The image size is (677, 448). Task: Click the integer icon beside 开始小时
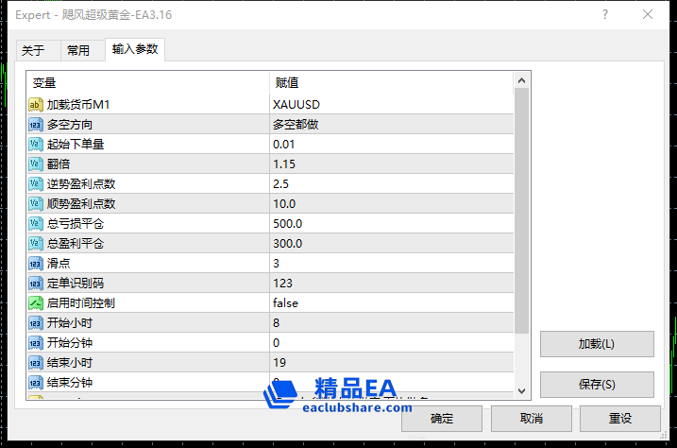(x=35, y=323)
